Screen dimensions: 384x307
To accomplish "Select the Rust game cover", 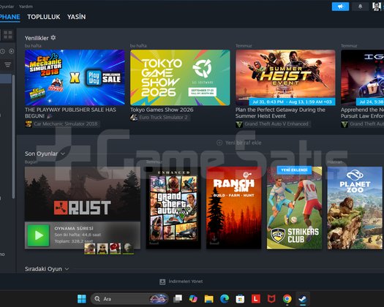I will tap(83, 194).
